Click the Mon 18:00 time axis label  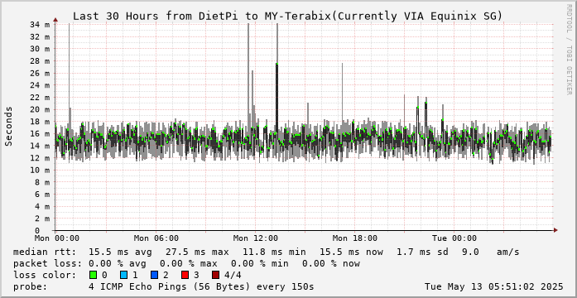click(355, 238)
